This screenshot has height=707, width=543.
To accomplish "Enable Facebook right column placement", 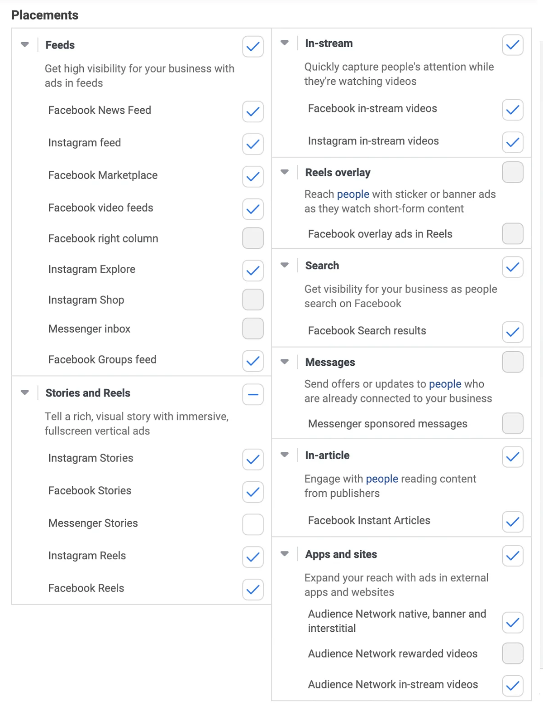I will pos(252,238).
